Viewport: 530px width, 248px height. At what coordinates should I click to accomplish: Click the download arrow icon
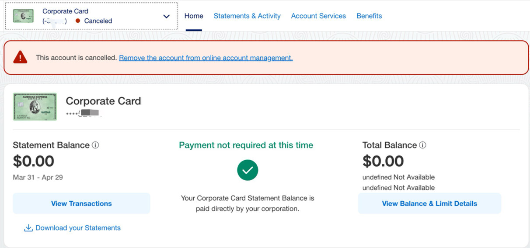(x=28, y=228)
